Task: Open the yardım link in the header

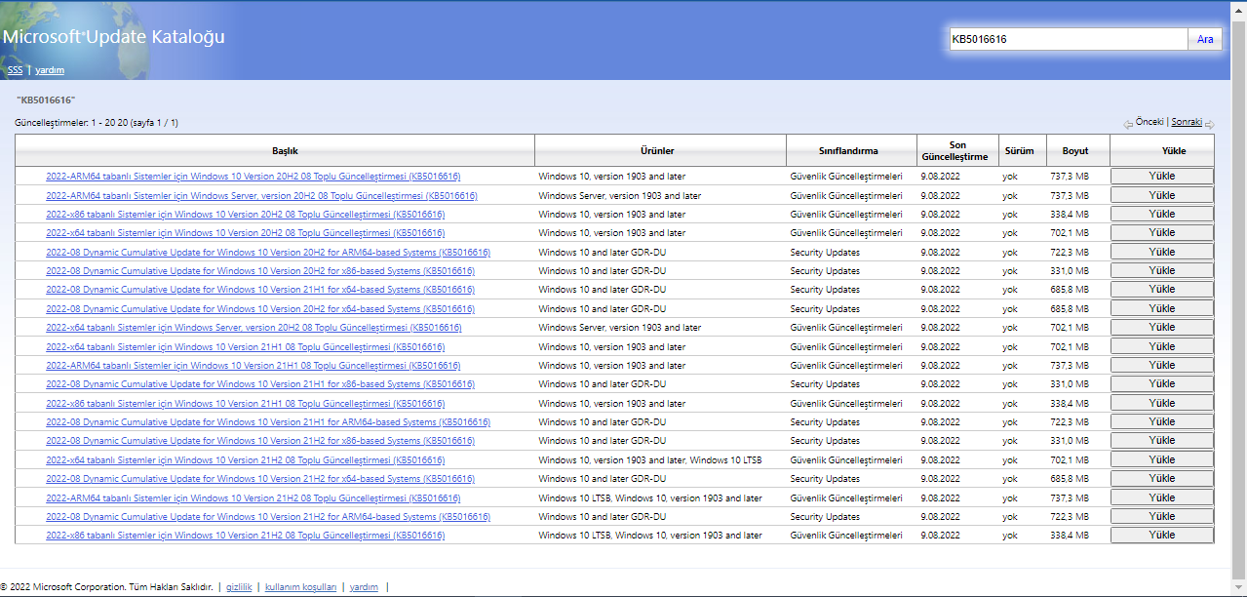Action: [50, 70]
